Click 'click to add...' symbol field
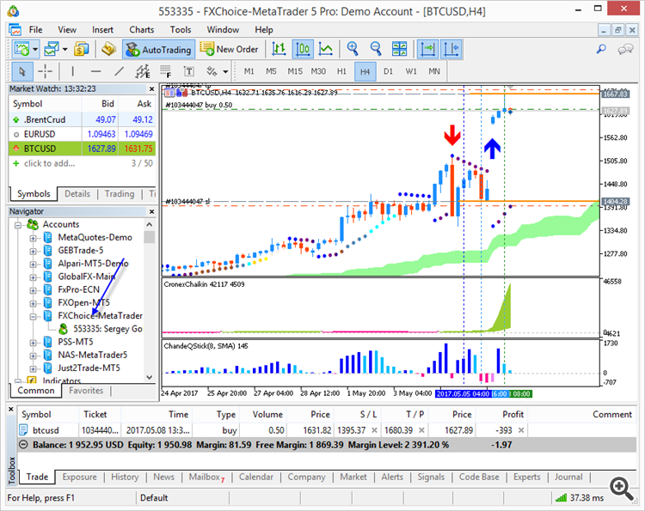 49,163
